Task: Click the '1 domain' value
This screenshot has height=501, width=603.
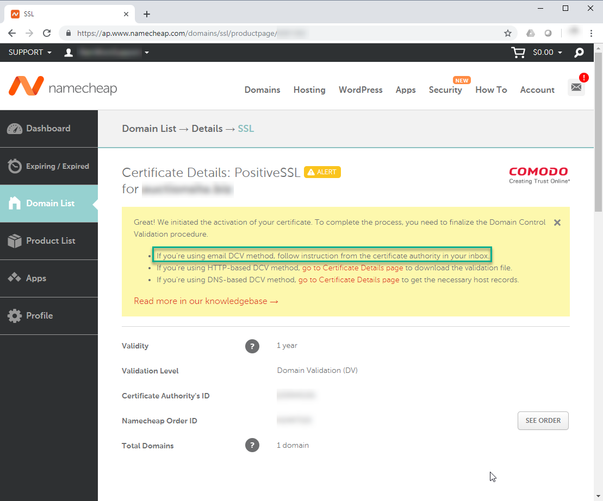Action: coord(293,445)
